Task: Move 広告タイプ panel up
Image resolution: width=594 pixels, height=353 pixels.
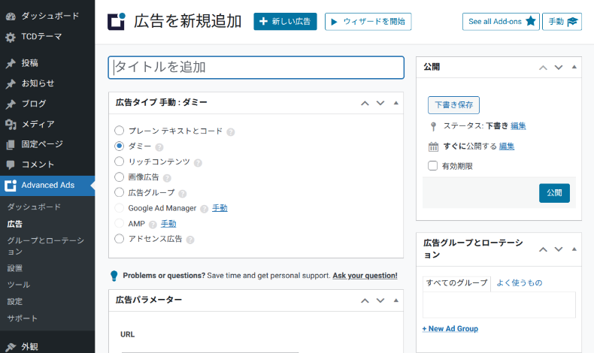Action: 365,103
